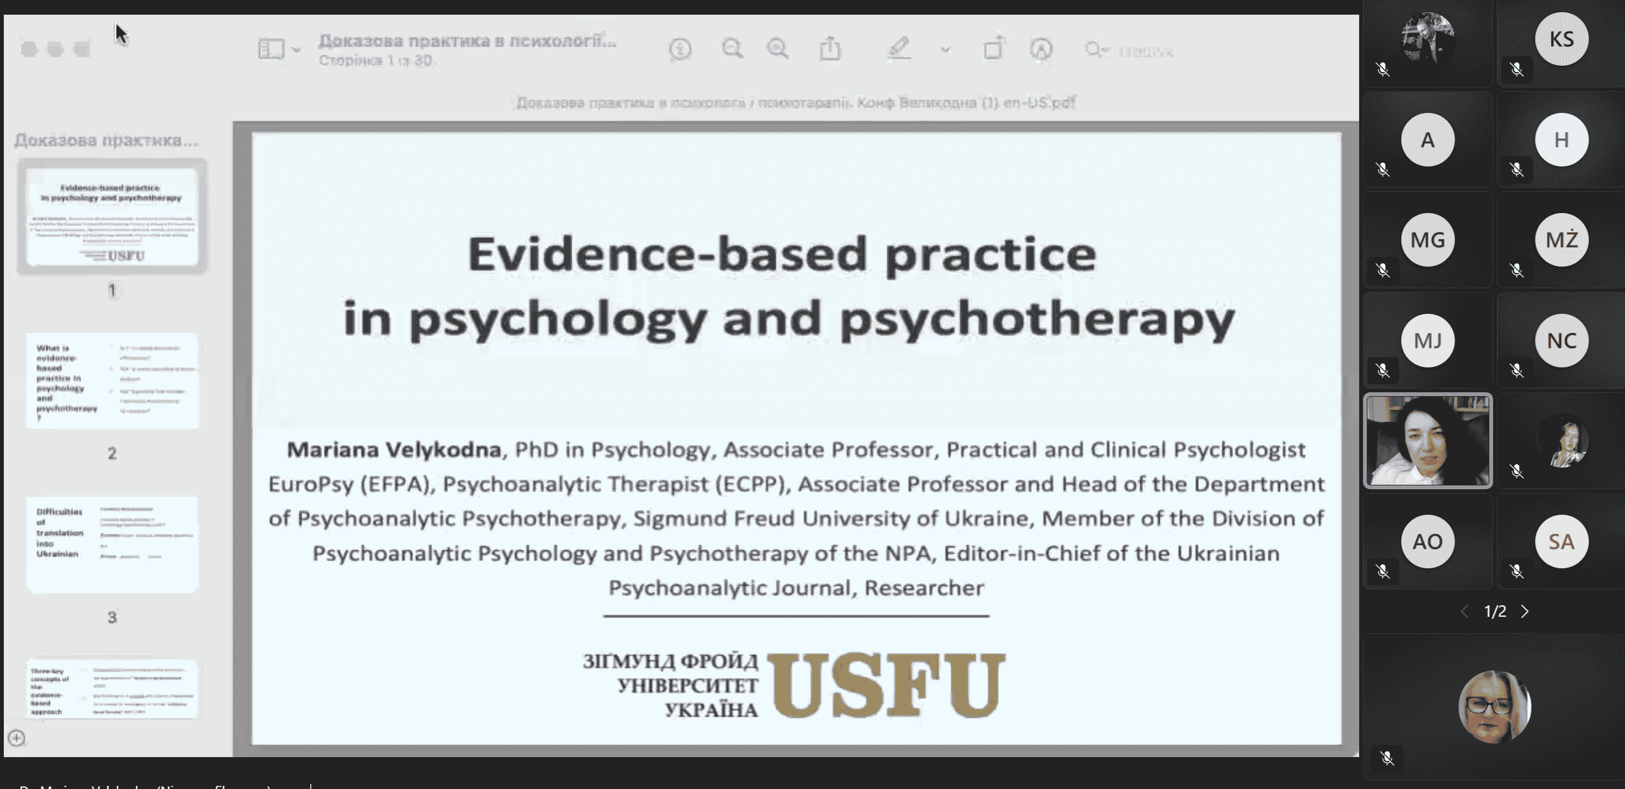Go to previous participants page arrow
The width and height of the screenshot is (1625, 789).
click(1464, 612)
